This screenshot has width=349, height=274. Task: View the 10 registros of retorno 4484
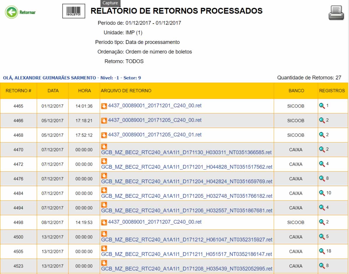pos(322,193)
